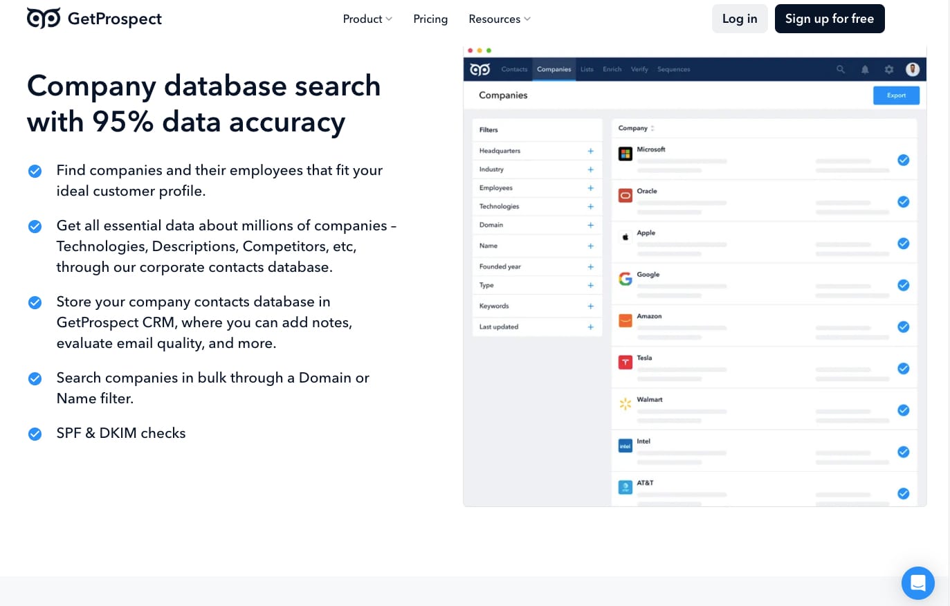The image size is (950, 606).
Task: Click the GetProspect owl logo icon
Action: point(44,18)
